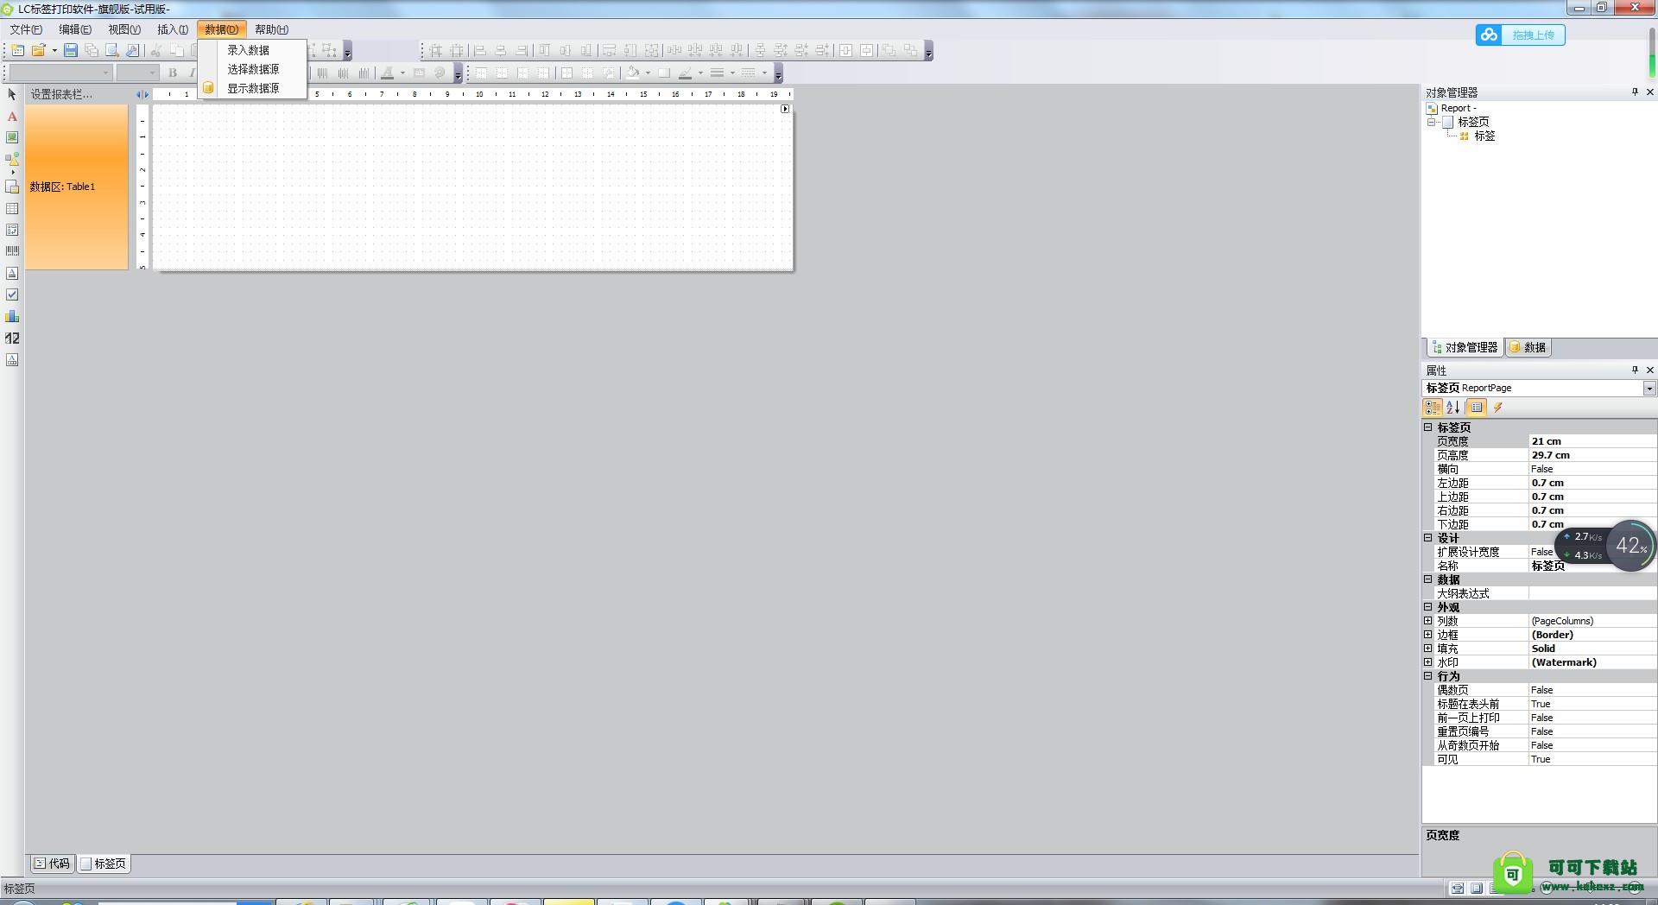Click the 拖拽上传 upload button
Viewport: 1658px width, 905px height.
tap(1520, 35)
